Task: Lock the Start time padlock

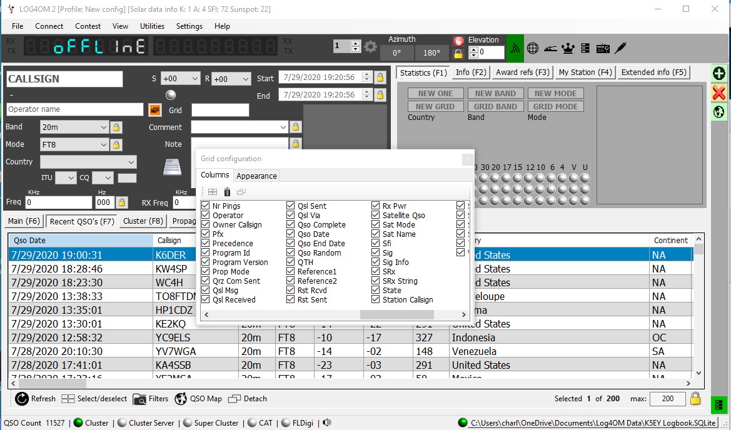Action: click(x=380, y=77)
